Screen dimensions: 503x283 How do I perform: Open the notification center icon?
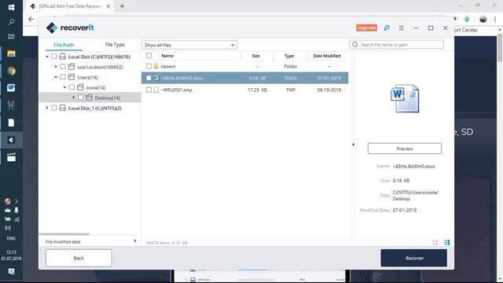(x=11, y=272)
